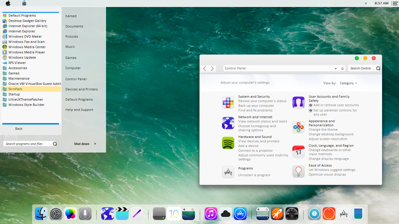This screenshot has width=399, height=224.
Task: Open Change the theme link
Action: (323, 129)
